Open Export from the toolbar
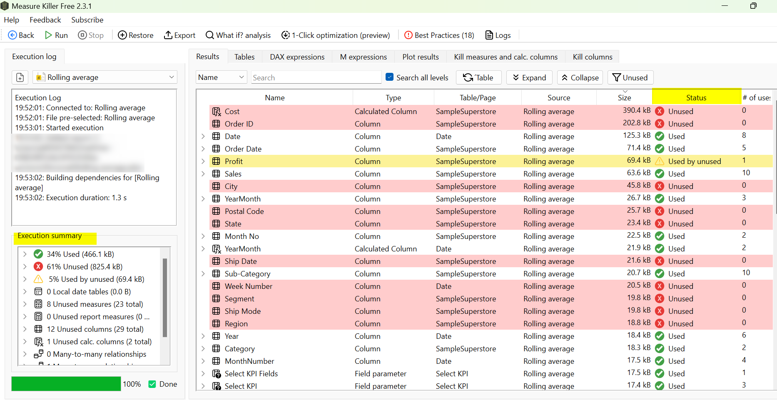777x400 pixels. (179, 35)
